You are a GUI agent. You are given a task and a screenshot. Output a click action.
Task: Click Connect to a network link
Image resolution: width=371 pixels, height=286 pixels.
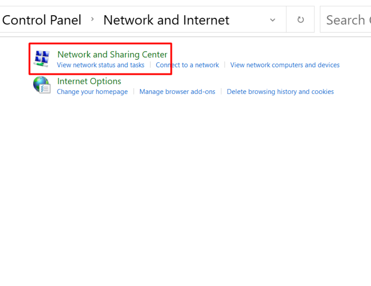pyautogui.click(x=187, y=65)
